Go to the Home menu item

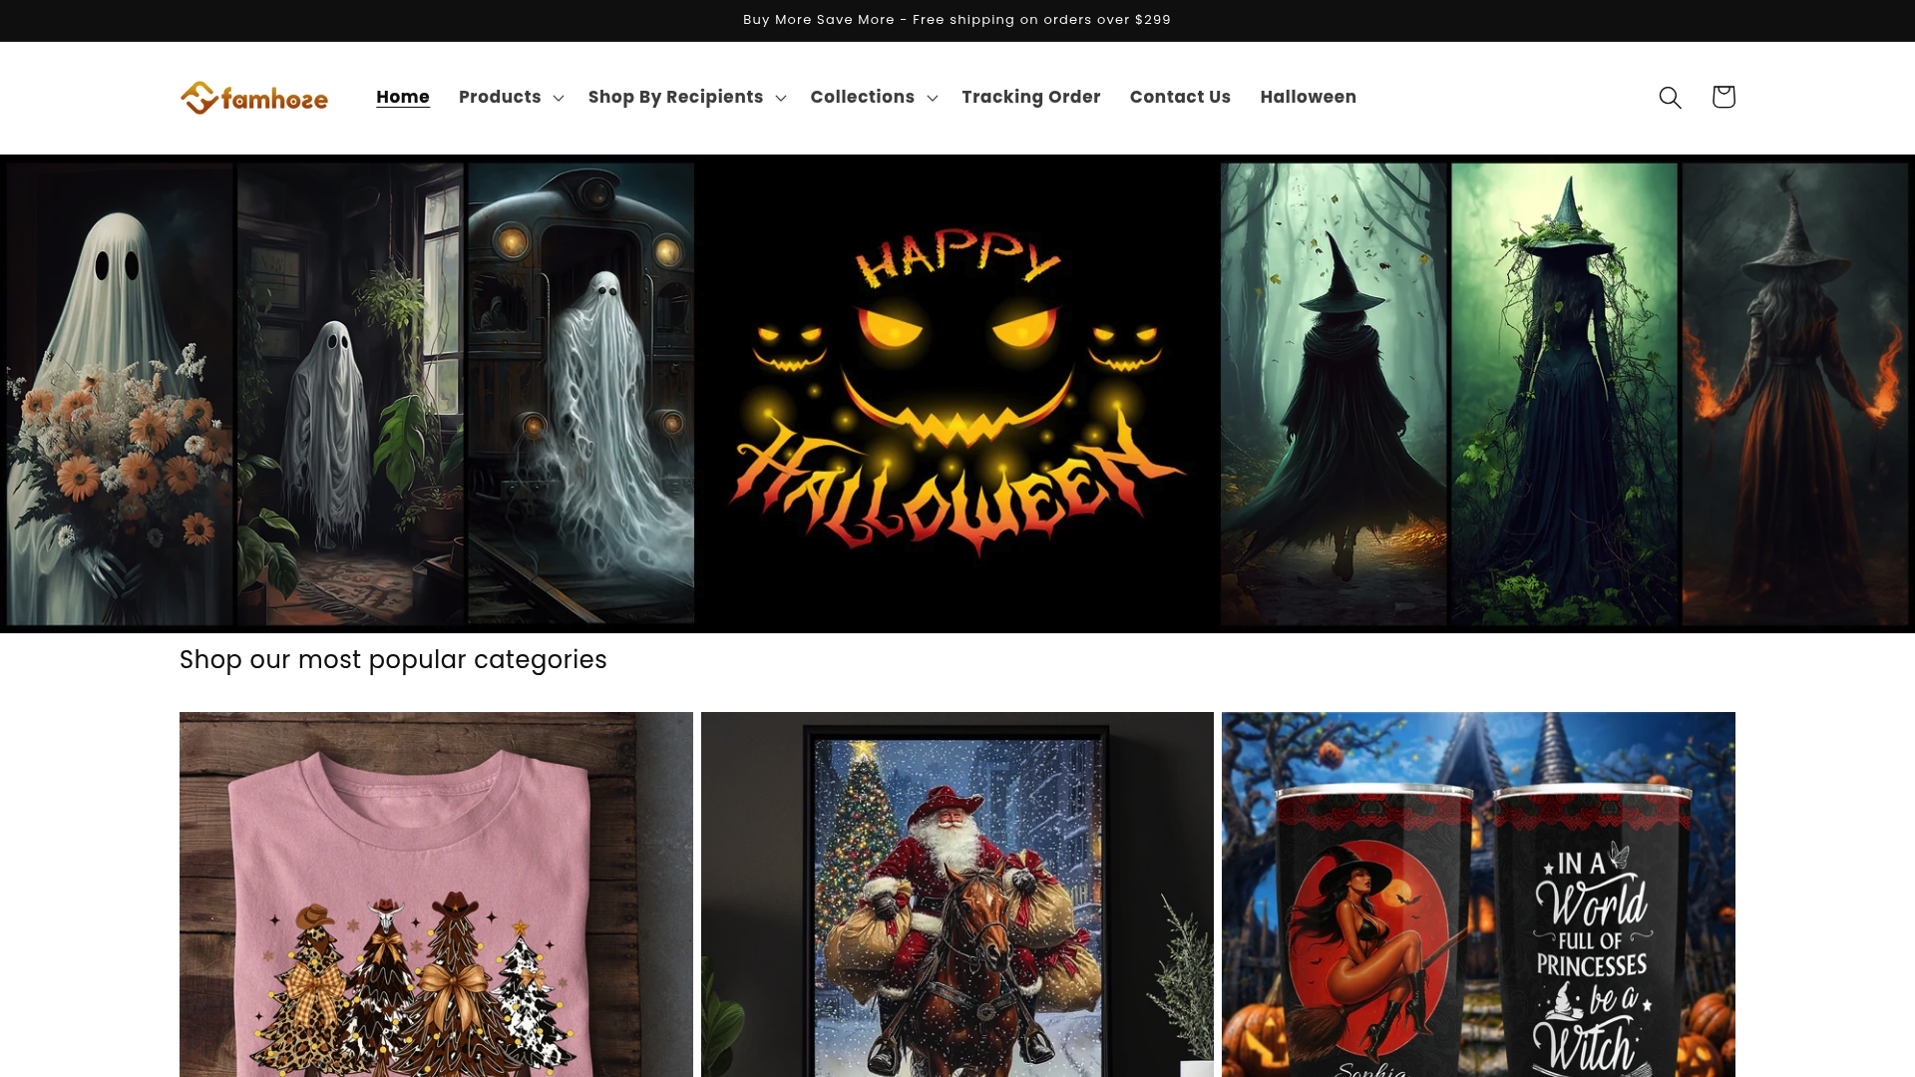point(403,97)
